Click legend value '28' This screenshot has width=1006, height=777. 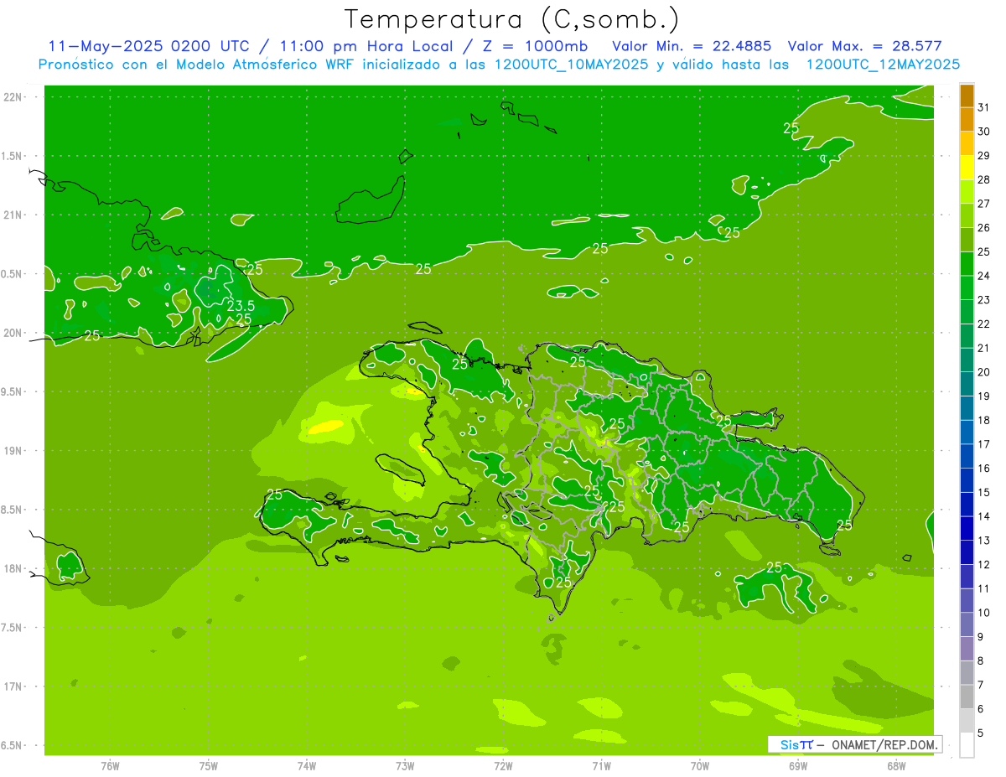point(984,179)
